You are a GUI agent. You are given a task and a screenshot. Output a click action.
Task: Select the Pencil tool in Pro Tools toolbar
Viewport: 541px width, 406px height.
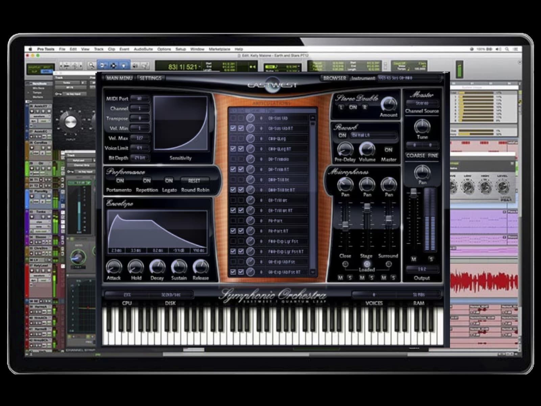point(144,66)
